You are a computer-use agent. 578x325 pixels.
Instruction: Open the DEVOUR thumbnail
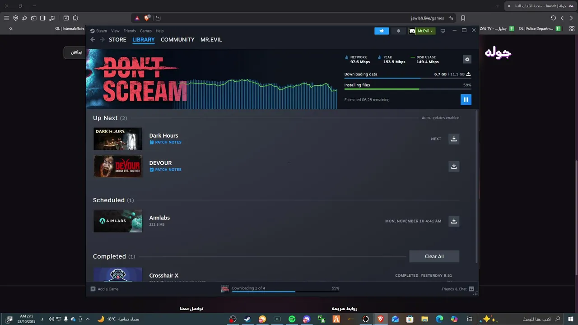[x=117, y=166]
